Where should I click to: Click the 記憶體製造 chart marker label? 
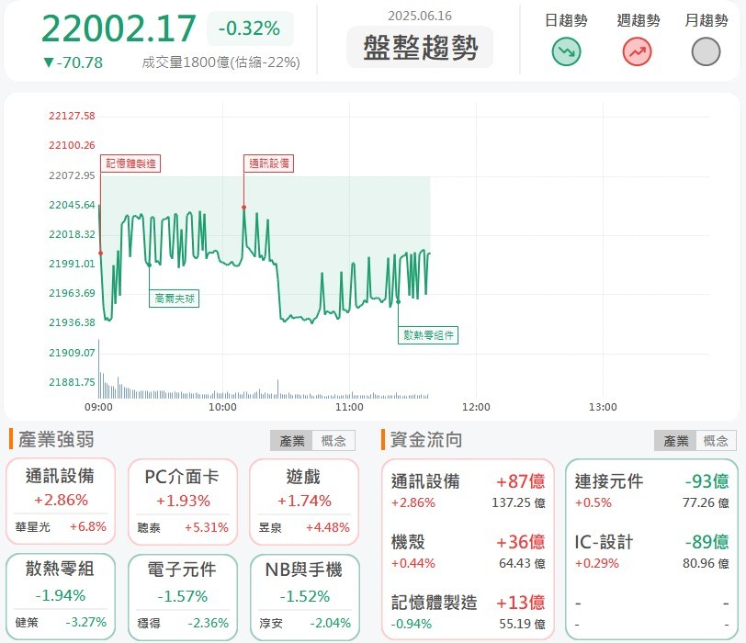pyautogui.click(x=130, y=164)
